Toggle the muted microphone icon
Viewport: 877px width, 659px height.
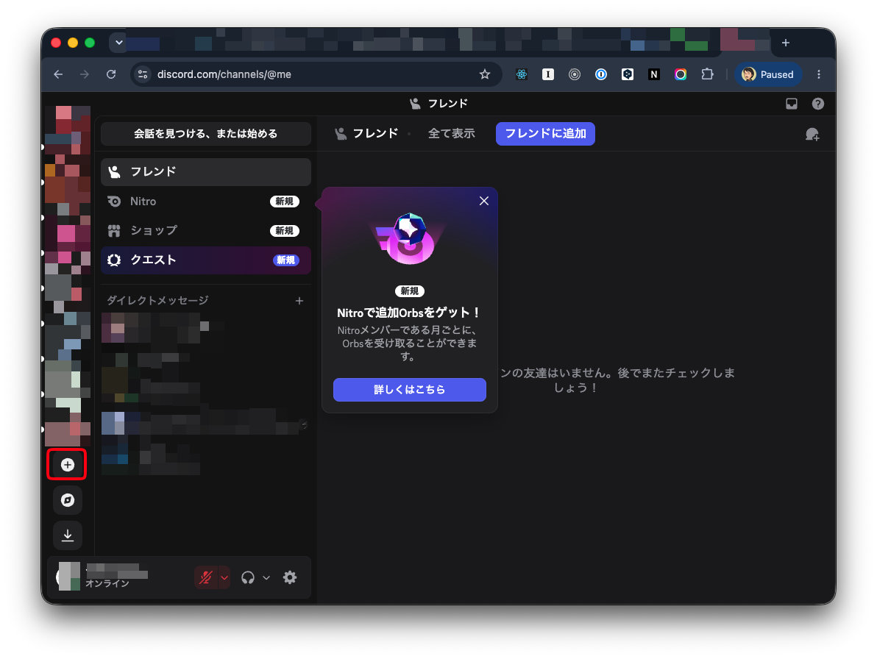(206, 577)
